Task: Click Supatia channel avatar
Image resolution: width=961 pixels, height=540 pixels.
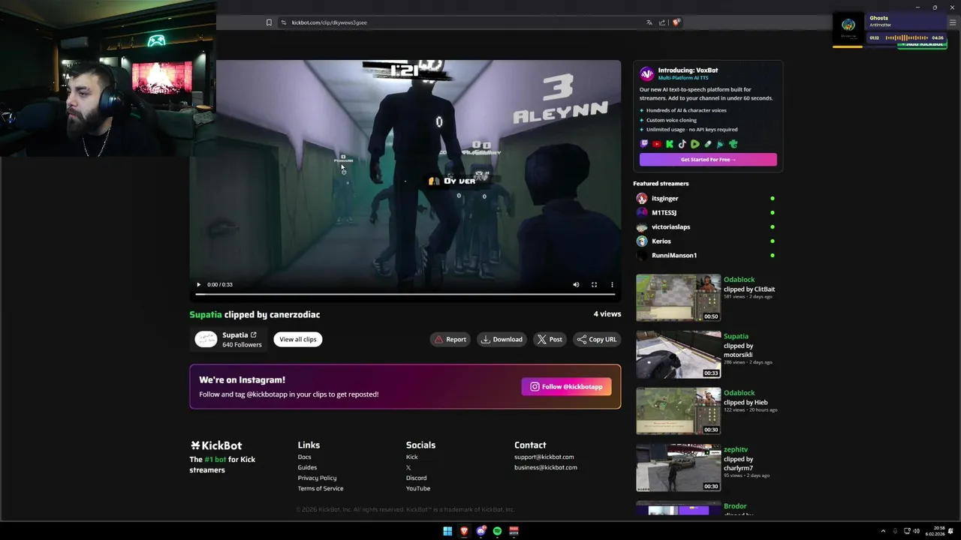Action: (206, 340)
